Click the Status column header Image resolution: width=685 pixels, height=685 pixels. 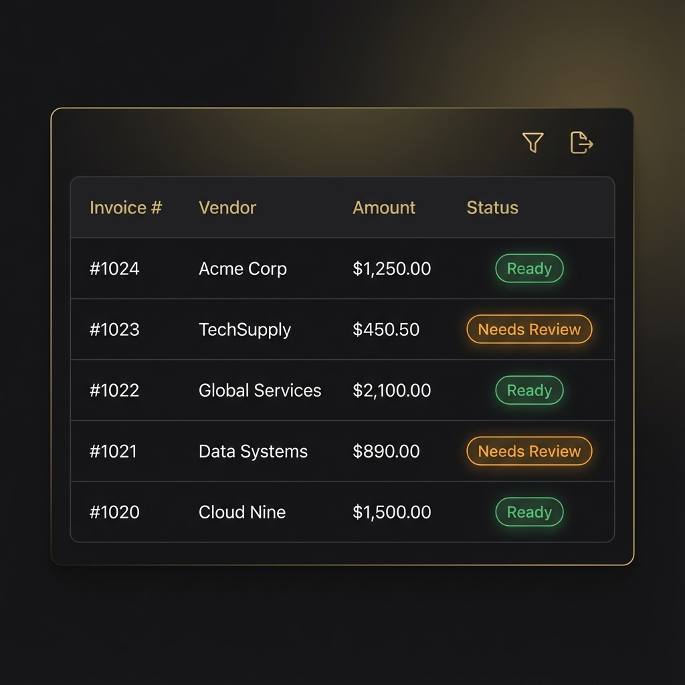(x=492, y=207)
